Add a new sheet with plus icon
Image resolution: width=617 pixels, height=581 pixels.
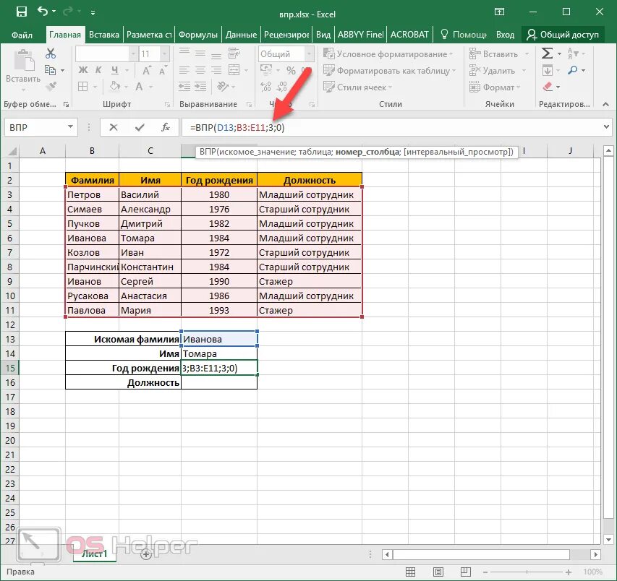coord(146,554)
